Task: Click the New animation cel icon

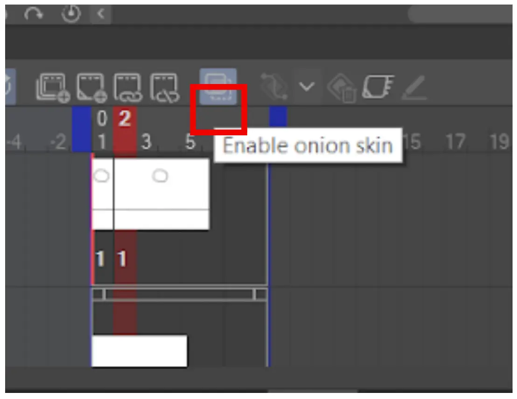Action: (91, 87)
